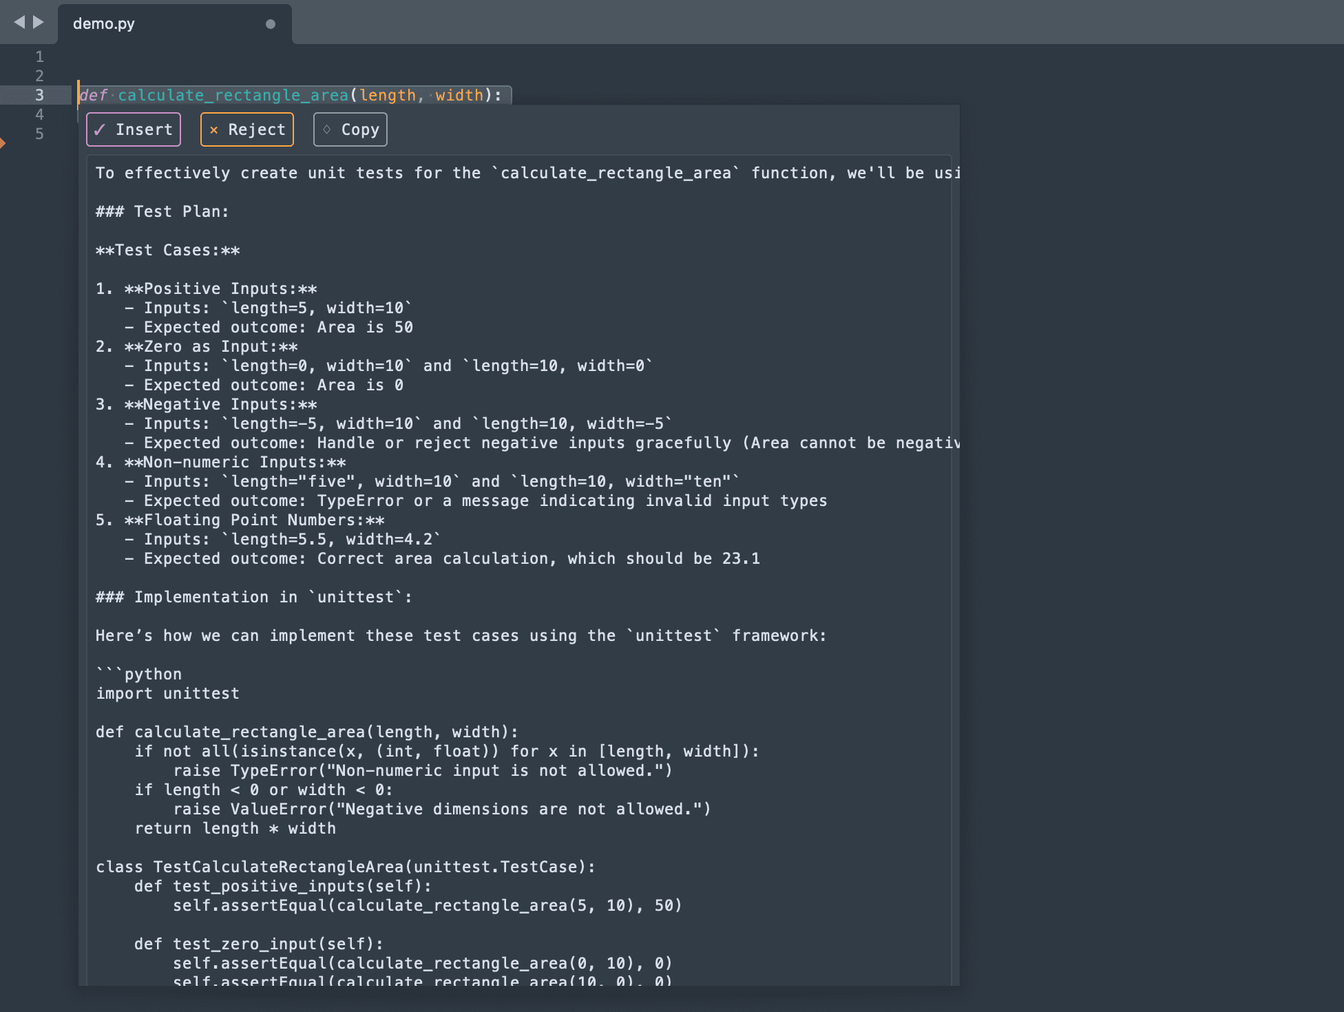Click the '### Test Plan:' heading
This screenshot has width=1344, height=1012.
pos(162,211)
